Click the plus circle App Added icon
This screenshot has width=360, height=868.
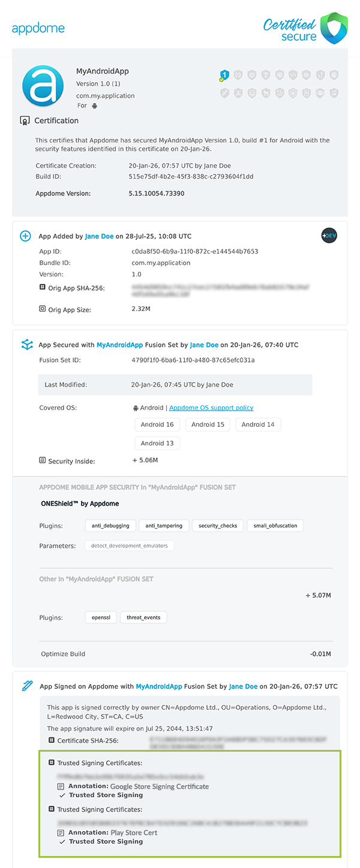(26, 236)
